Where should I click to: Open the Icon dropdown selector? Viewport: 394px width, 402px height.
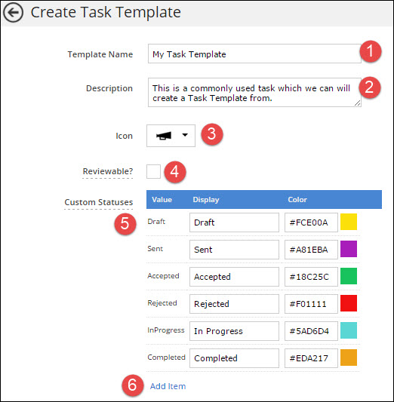pos(171,136)
